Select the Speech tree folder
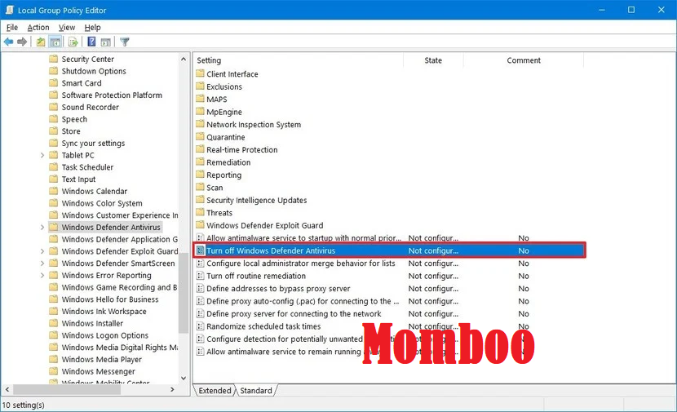 click(x=74, y=119)
